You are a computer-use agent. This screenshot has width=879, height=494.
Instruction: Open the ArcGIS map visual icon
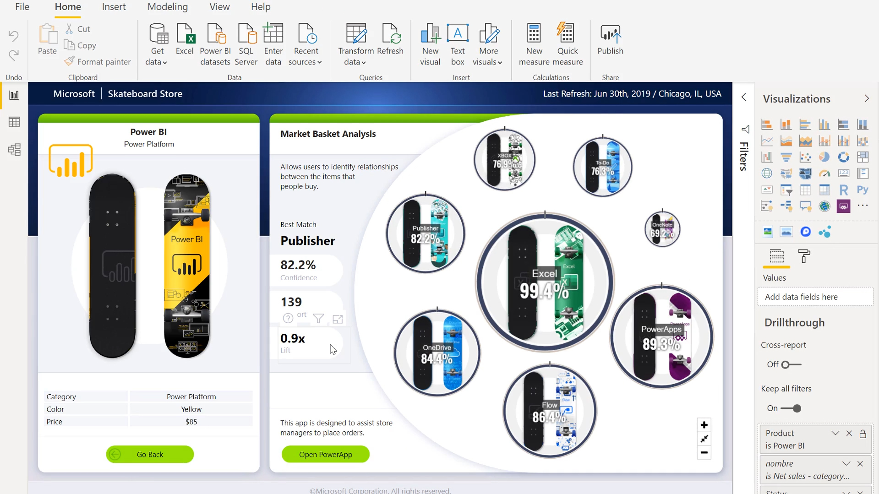point(824,206)
